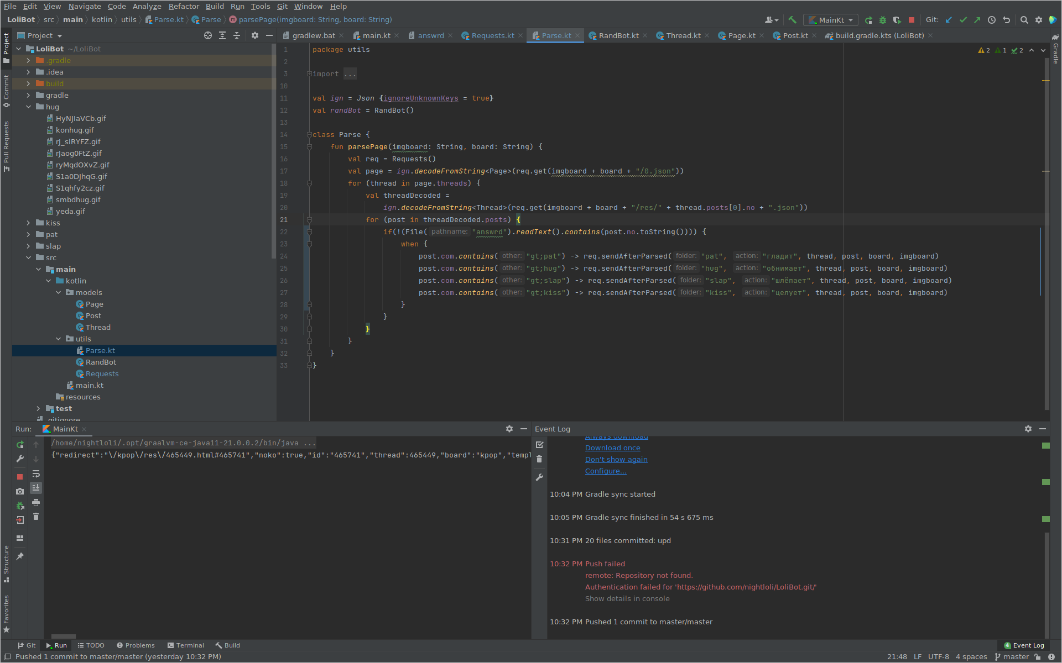Toggle import fold region in editor

[x=310, y=74]
